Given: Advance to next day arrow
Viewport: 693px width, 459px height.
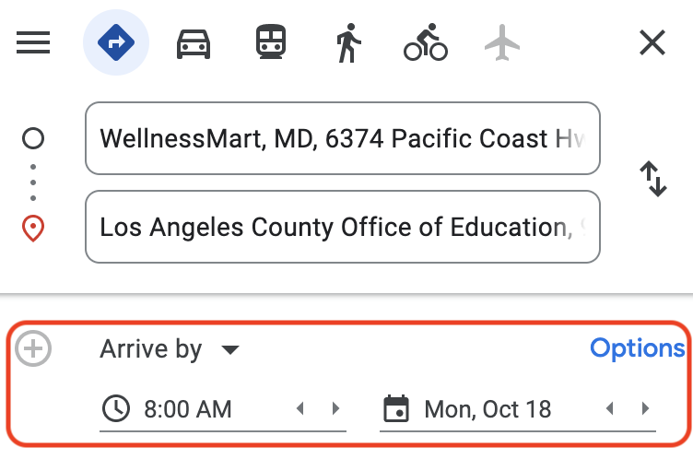Looking at the screenshot, I should [645, 408].
